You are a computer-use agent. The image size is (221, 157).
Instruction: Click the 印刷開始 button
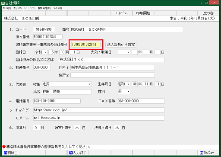point(143,13)
